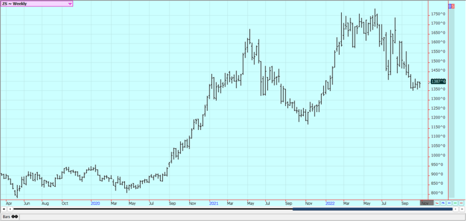466x221 pixels.
Task: Click the green horizontal compress icon
Action: (x=455, y=203)
